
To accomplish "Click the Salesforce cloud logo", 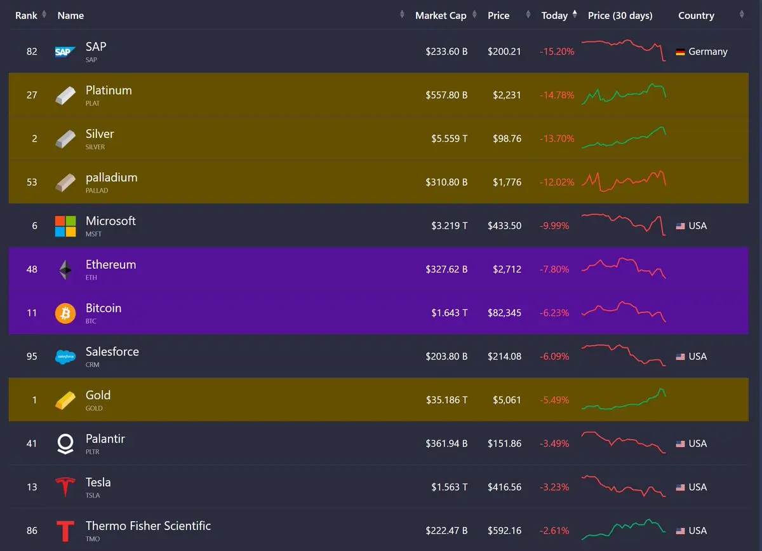I will click(65, 357).
